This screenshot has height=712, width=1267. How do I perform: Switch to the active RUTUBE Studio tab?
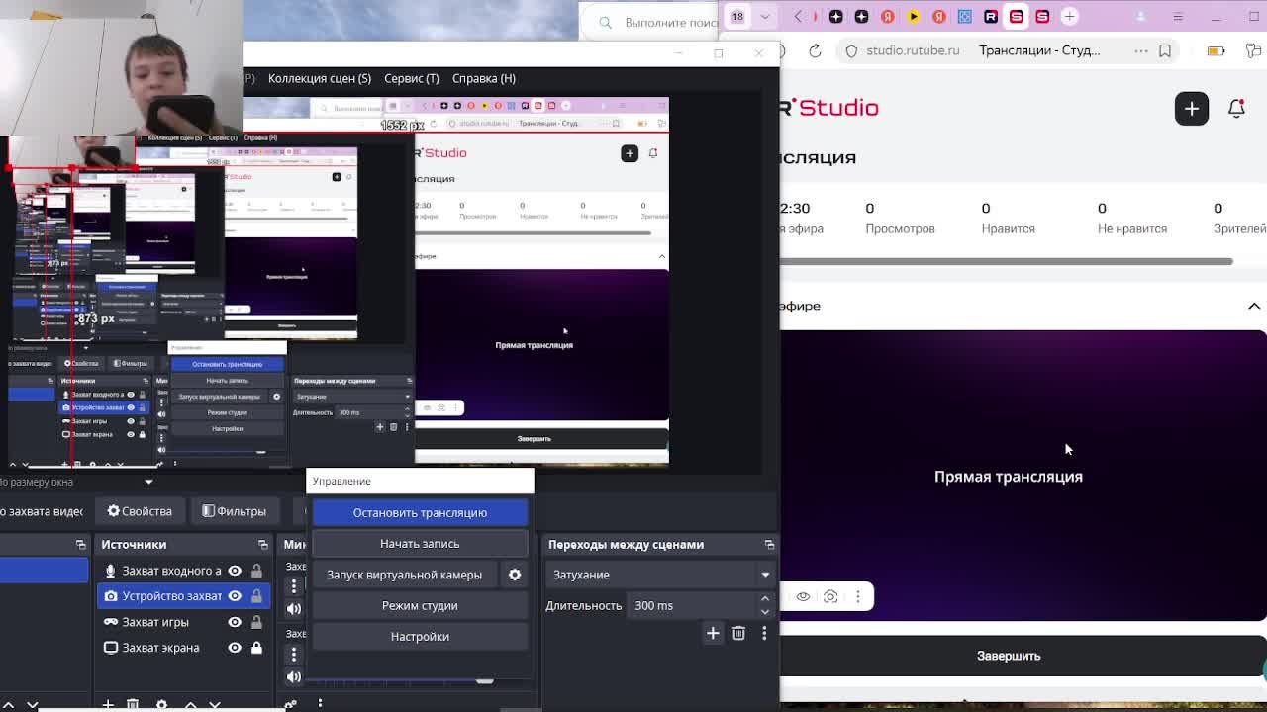click(x=1017, y=16)
